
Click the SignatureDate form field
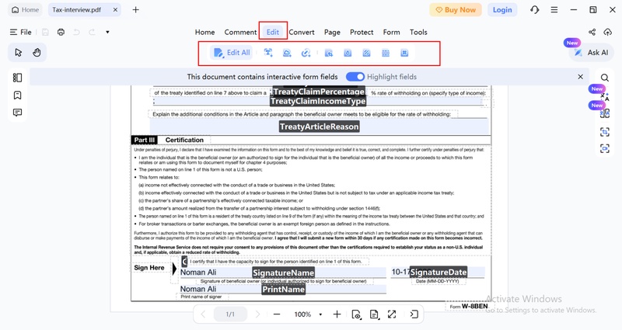tap(438, 273)
